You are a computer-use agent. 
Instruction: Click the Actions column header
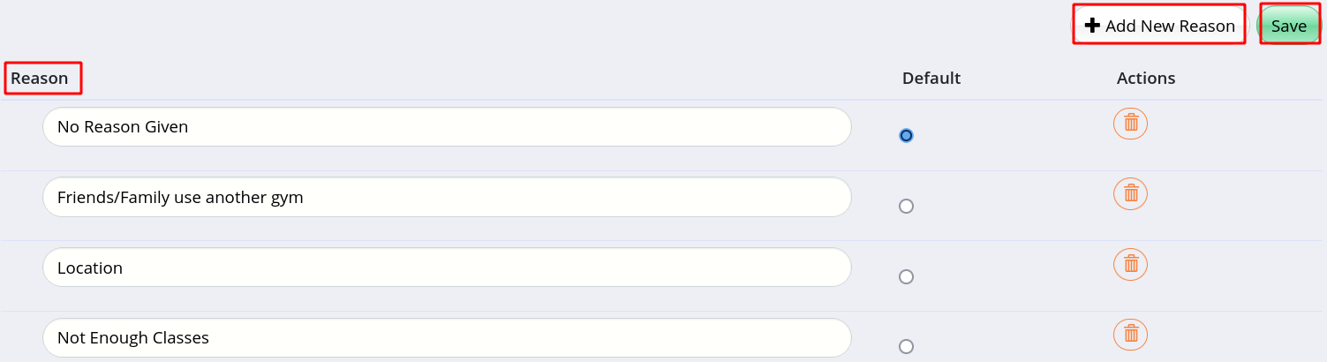(x=1146, y=78)
